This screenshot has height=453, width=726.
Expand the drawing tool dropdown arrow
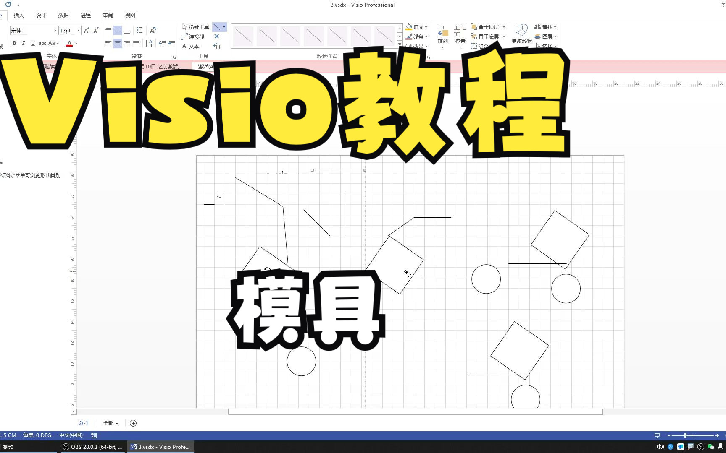point(224,27)
